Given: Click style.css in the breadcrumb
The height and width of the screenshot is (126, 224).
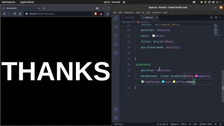Looking at the screenshot, I should coord(130,22).
